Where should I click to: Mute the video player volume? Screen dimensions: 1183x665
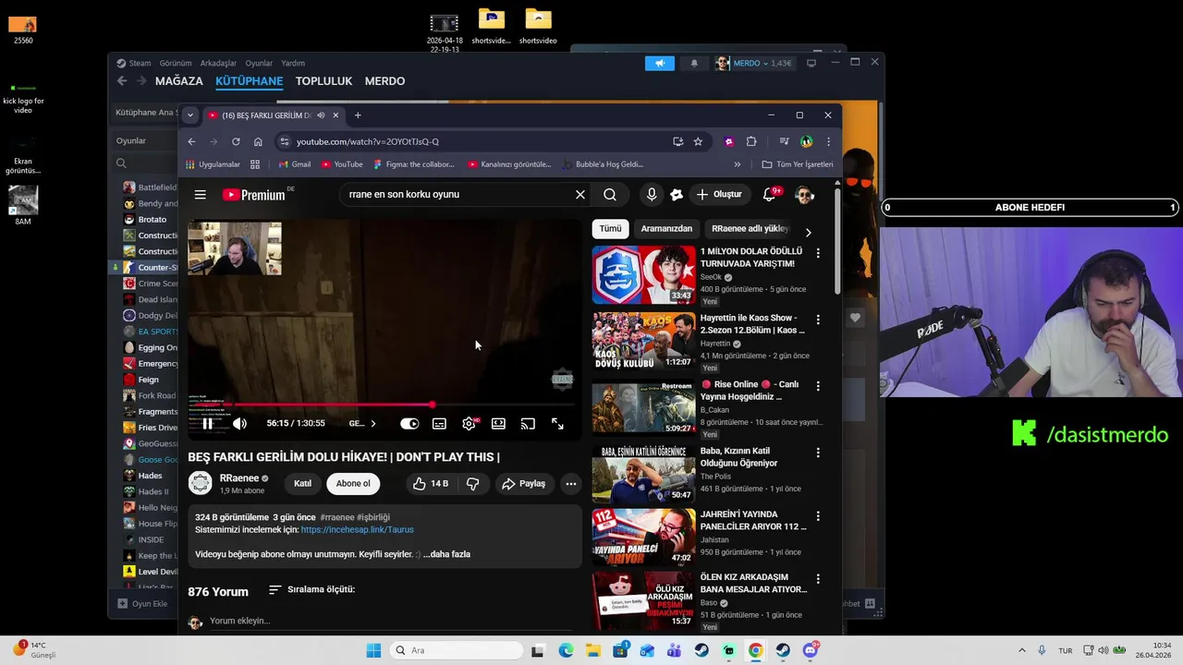239,424
